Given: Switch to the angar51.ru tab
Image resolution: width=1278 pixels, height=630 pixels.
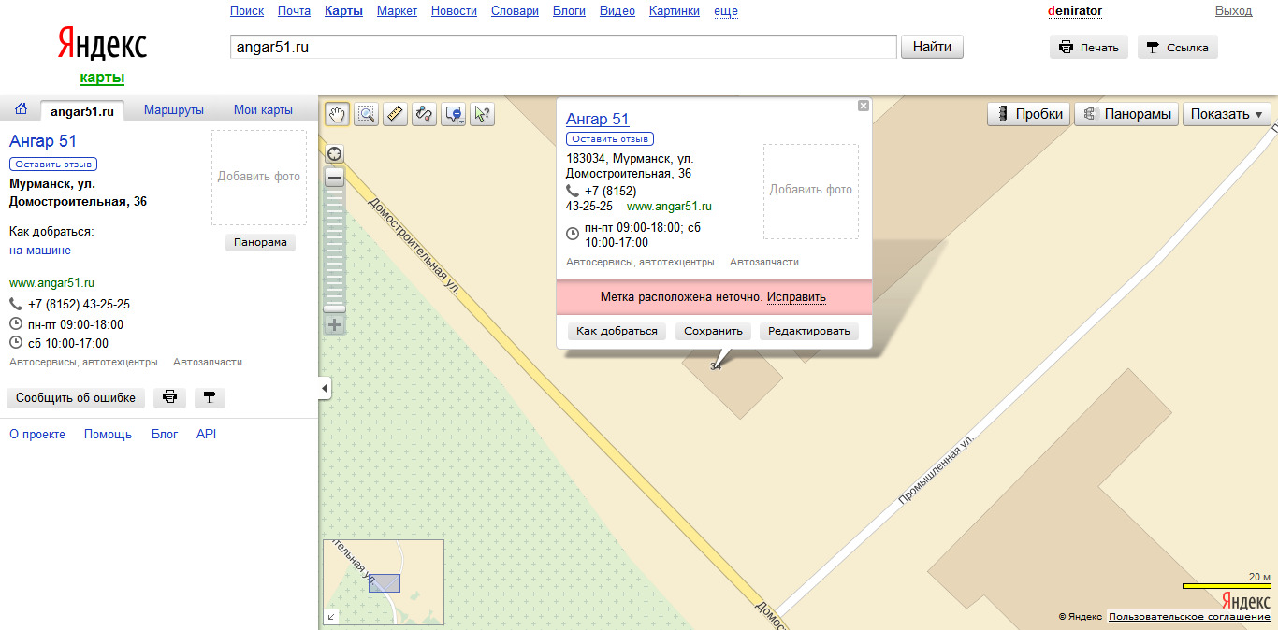Looking at the screenshot, I should tap(82, 110).
